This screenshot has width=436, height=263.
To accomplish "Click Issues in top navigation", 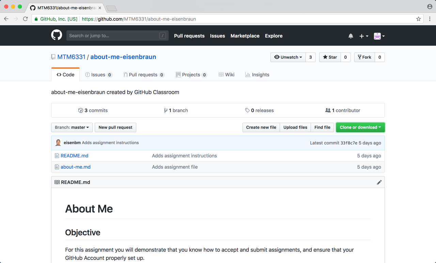I will pyautogui.click(x=217, y=36).
